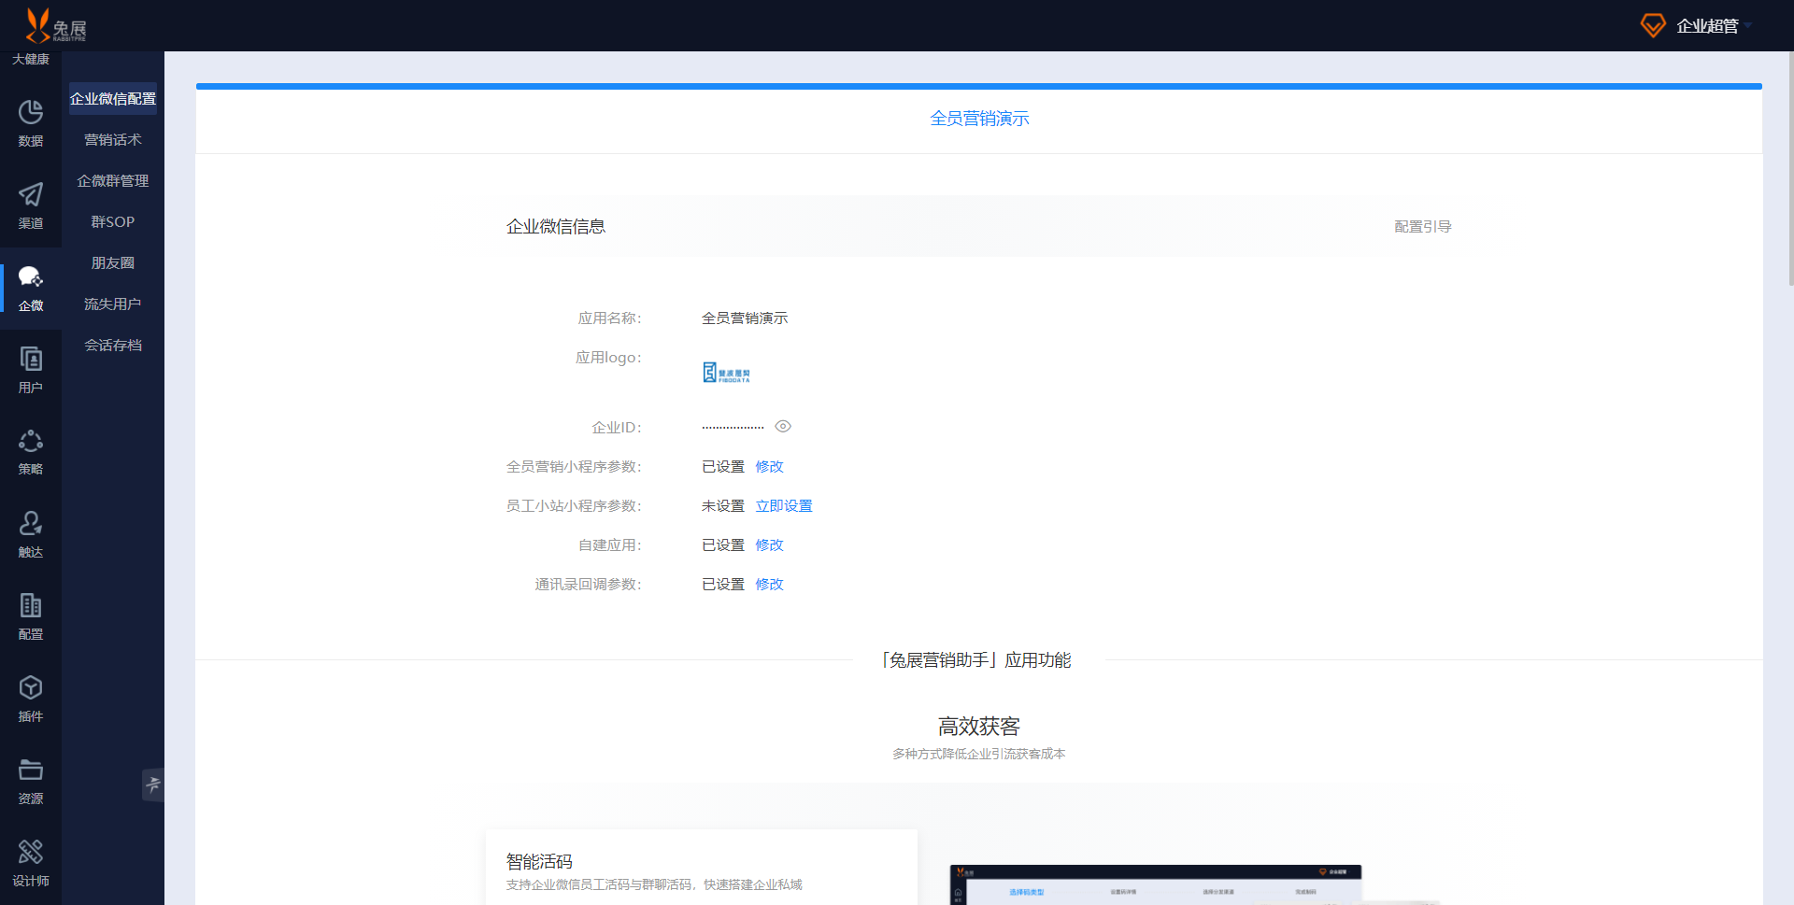Open the 用户 users section
1794x905 pixels.
point(31,370)
